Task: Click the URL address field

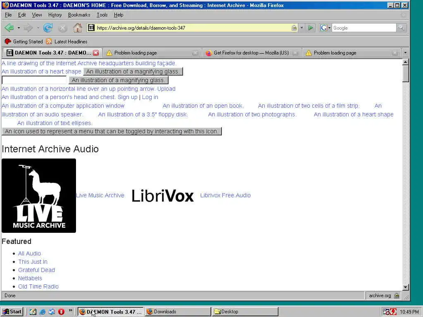Action: pyautogui.click(x=192, y=28)
